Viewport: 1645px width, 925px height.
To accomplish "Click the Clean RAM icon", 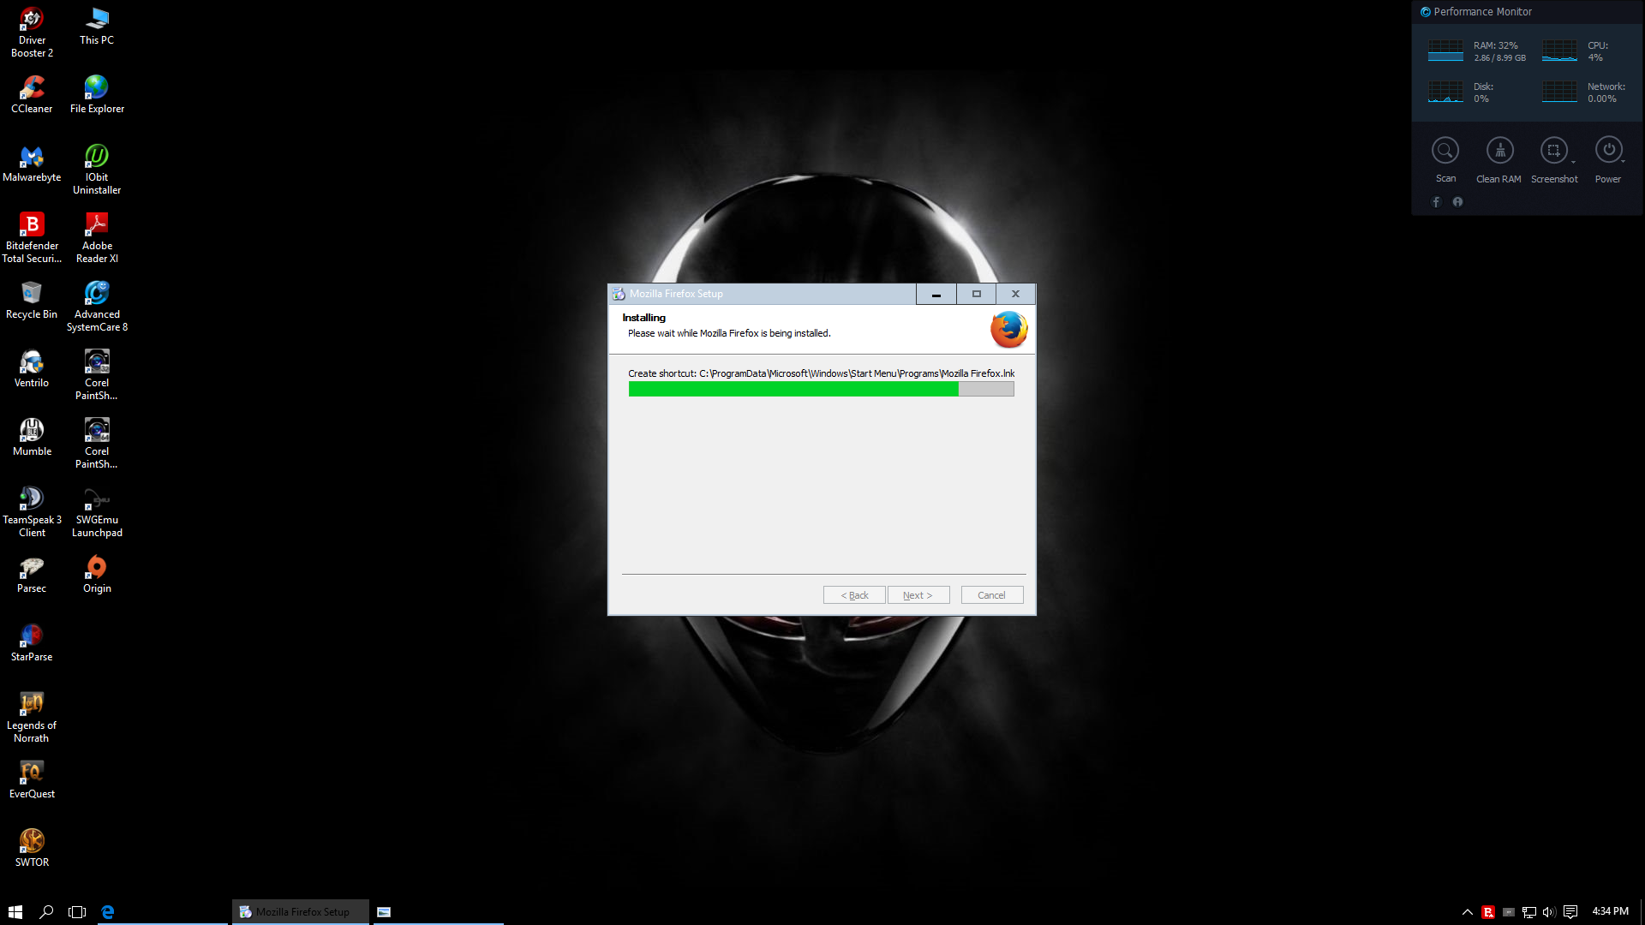I will [x=1499, y=151].
